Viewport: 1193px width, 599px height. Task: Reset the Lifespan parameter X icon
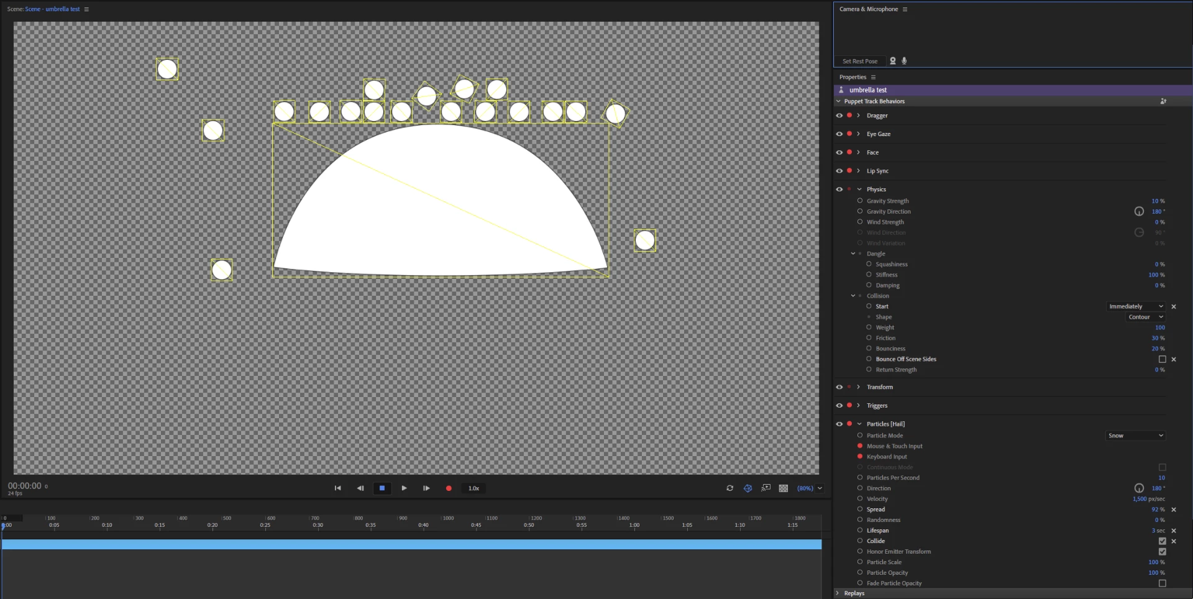(x=1174, y=531)
